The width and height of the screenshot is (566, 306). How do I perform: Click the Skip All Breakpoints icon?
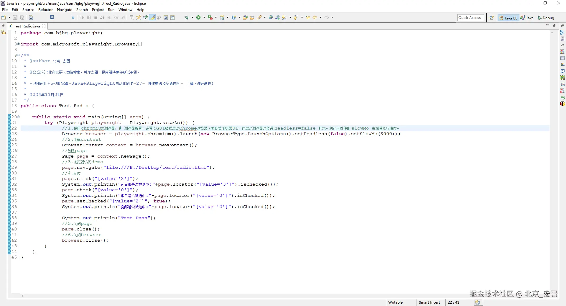tap(73, 18)
